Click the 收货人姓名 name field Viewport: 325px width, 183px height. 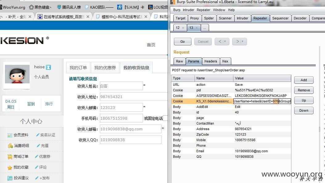121,86
